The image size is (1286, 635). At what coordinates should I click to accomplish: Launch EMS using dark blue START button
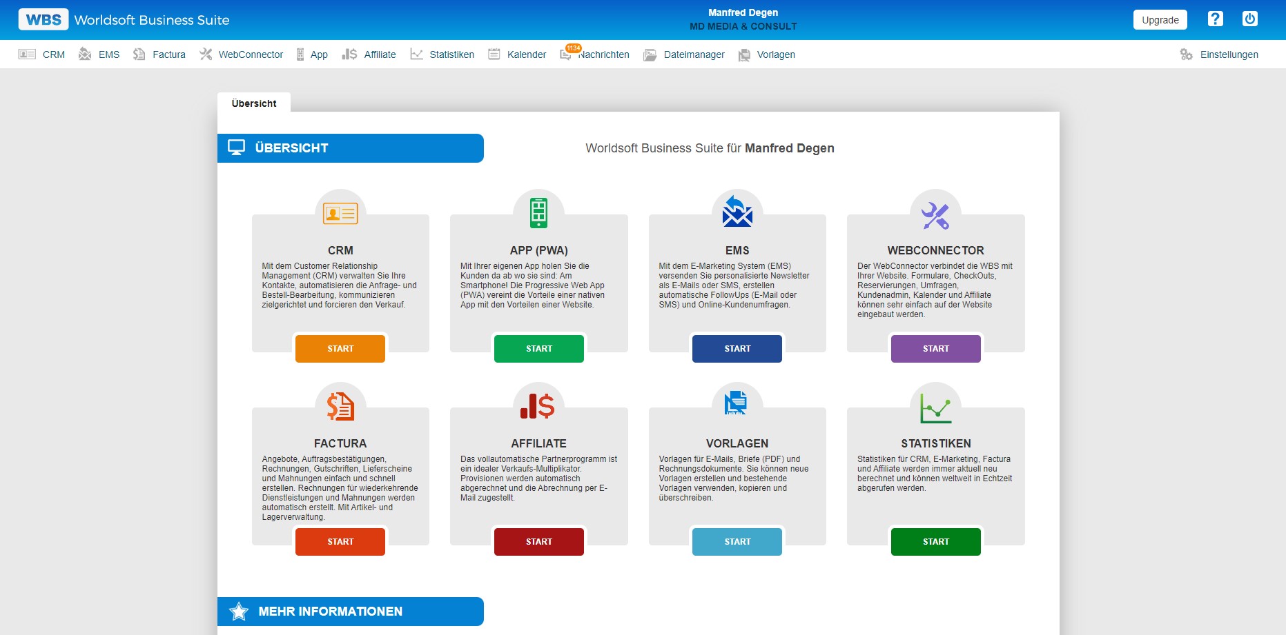tap(737, 349)
